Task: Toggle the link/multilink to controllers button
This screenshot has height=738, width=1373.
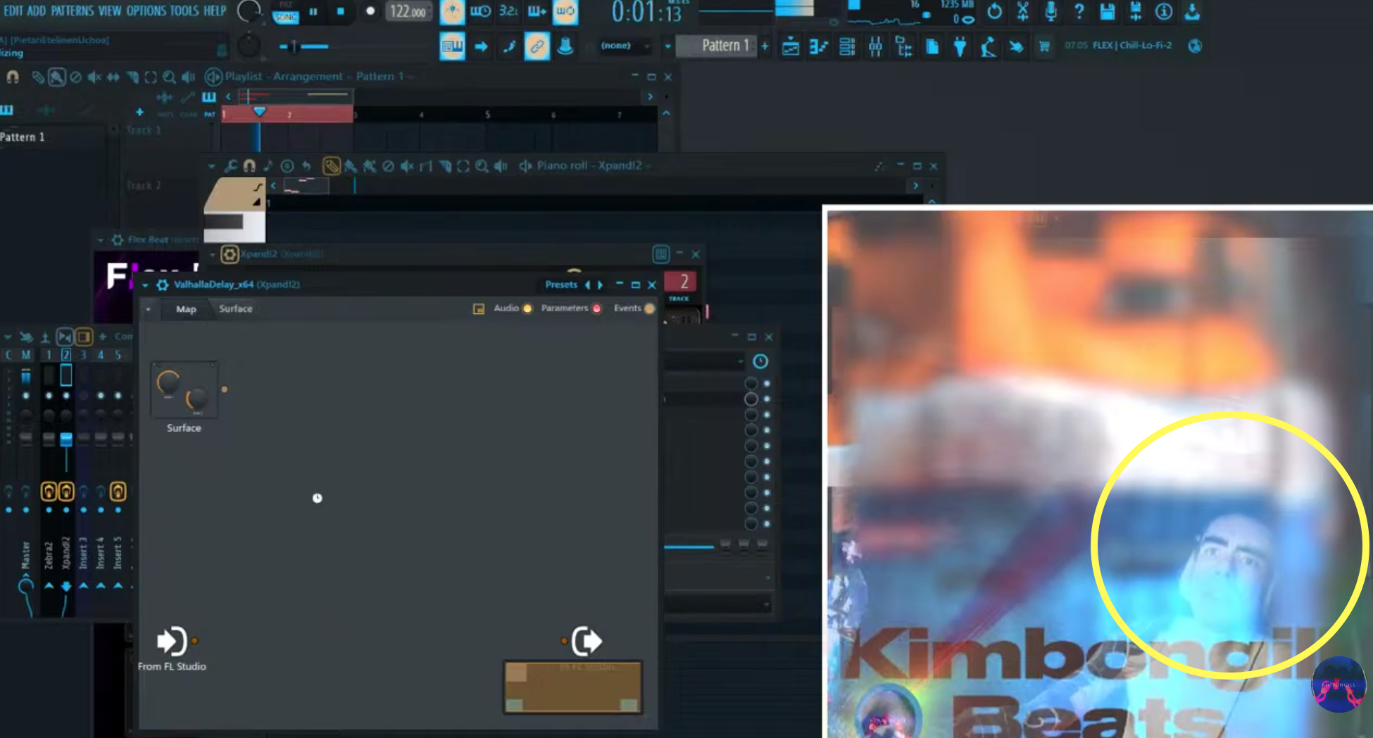Action: coord(537,46)
